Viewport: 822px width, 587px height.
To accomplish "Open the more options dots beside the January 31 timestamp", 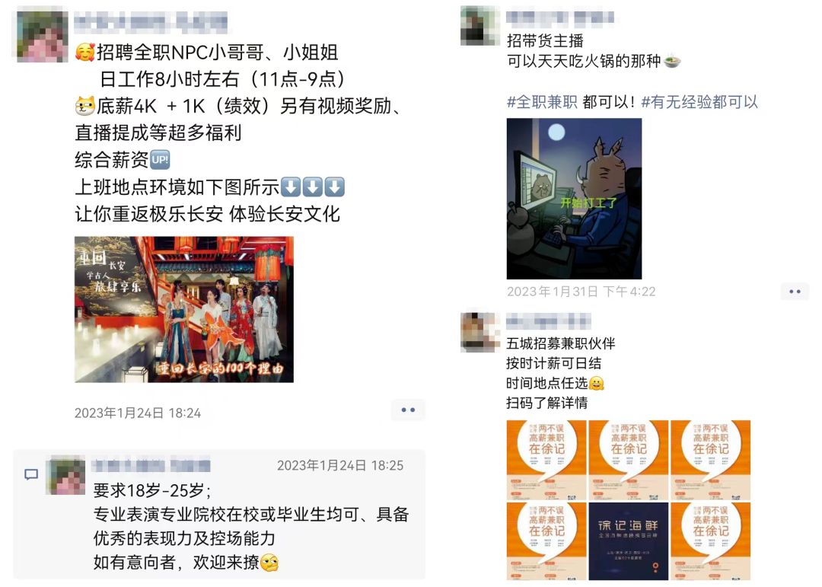I will tap(795, 291).
